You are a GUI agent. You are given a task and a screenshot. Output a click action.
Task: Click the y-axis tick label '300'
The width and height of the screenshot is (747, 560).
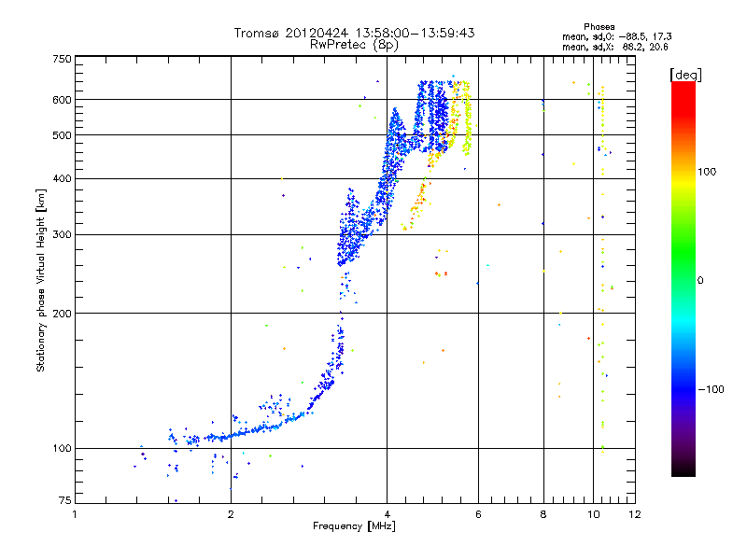coord(62,235)
